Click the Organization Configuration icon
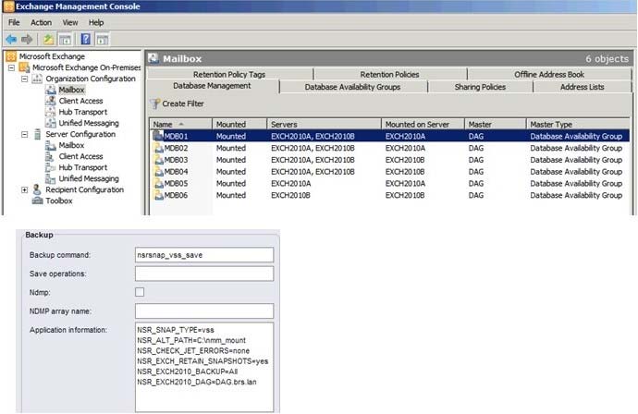 pyautogui.click(x=37, y=79)
